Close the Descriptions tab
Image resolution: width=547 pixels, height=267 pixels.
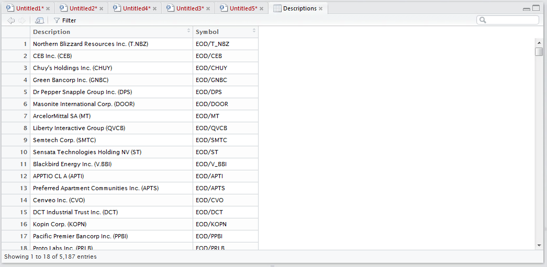click(320, 9)
